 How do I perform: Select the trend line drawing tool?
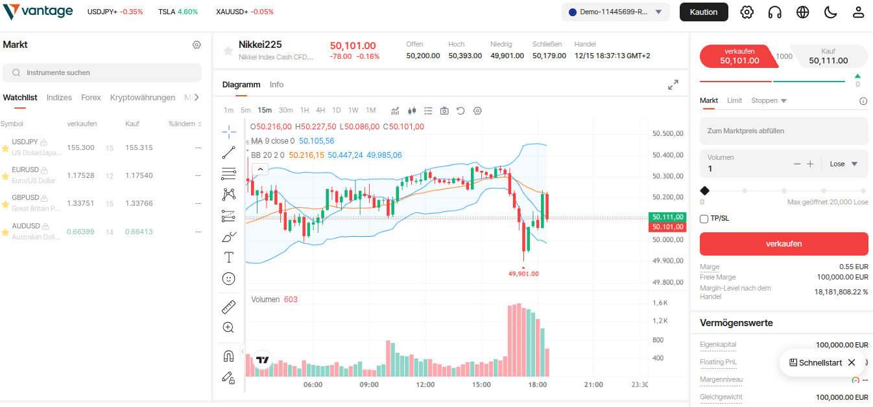tap(228, 153)
